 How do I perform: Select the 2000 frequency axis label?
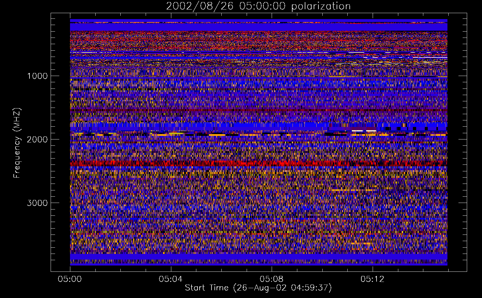click(x=37, y=139)
